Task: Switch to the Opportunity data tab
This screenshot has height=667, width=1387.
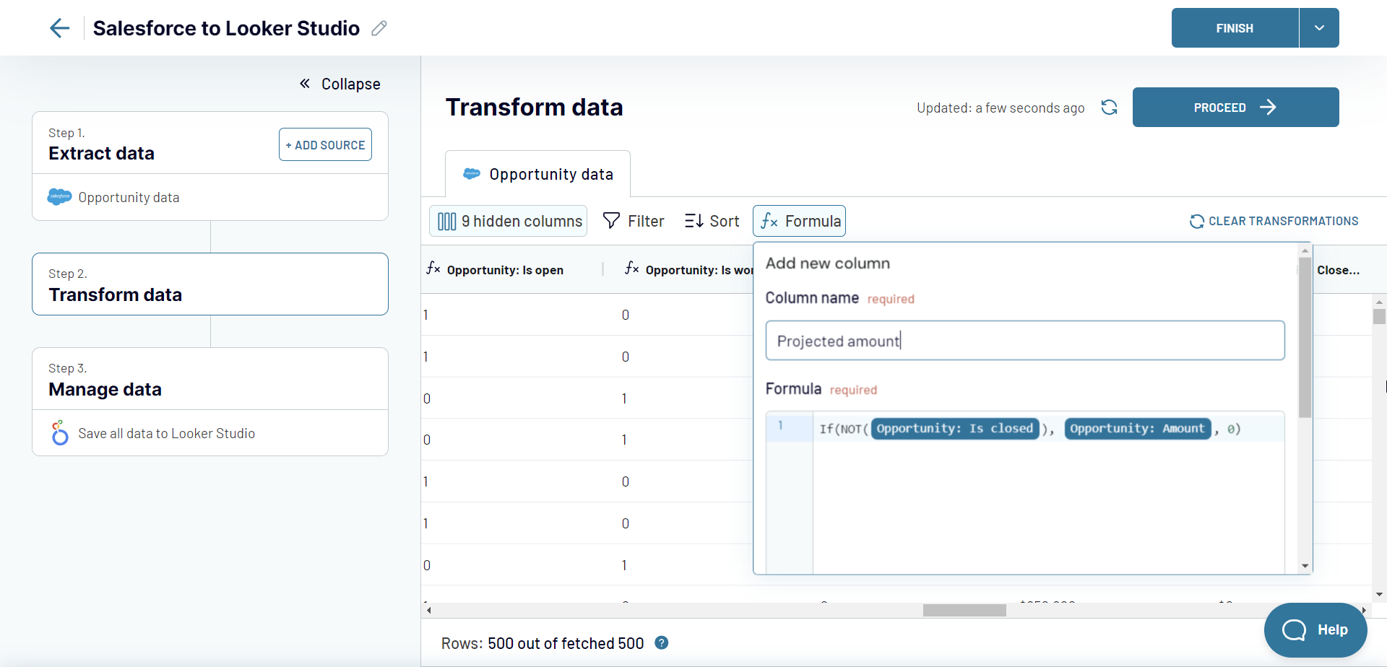Action: click(x=537, y=173)
